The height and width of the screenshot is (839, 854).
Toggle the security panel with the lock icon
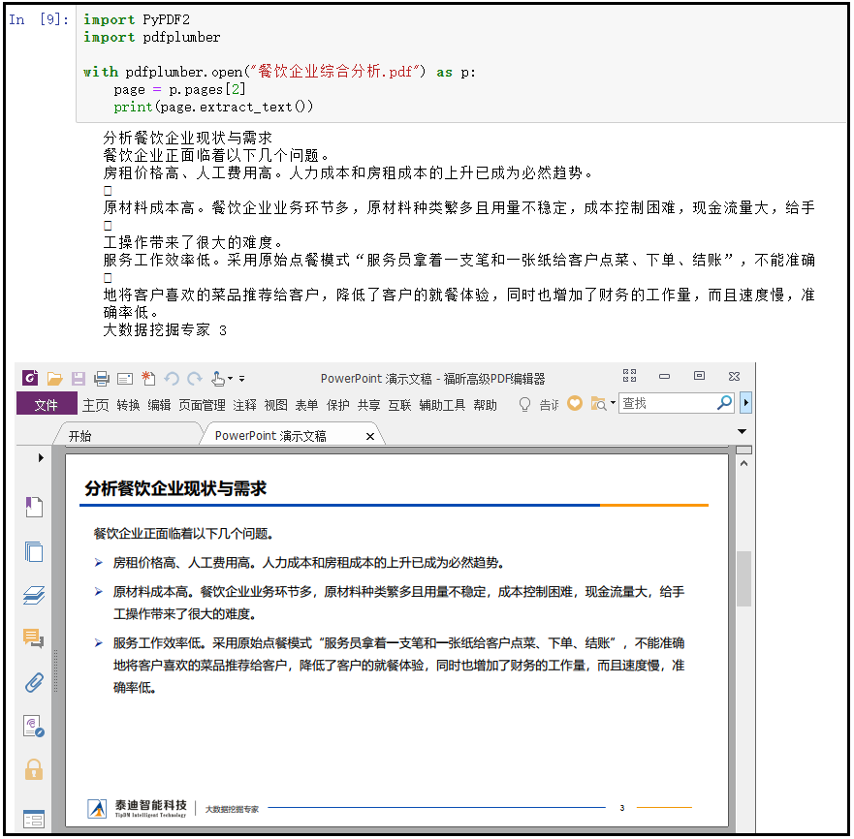(34, 768)
